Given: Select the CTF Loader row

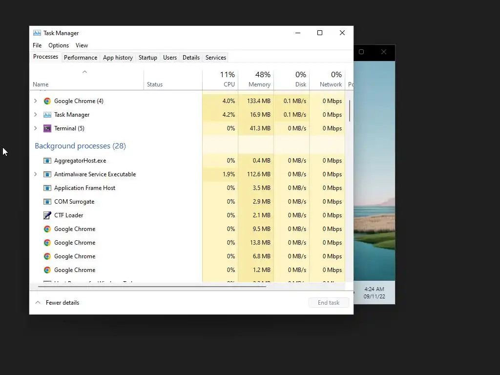Looking at the screenshot, I should click(187, 215).
